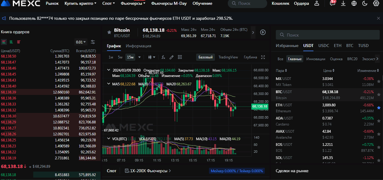Select the USDC market tab
The width and height of the screenshot is (383, 180).
point(324,46)
